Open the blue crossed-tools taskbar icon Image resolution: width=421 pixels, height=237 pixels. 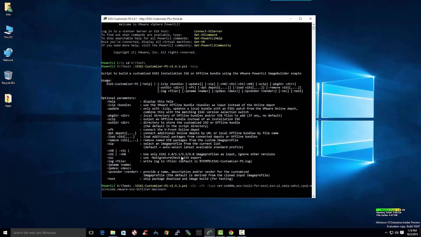coord(156,233)
